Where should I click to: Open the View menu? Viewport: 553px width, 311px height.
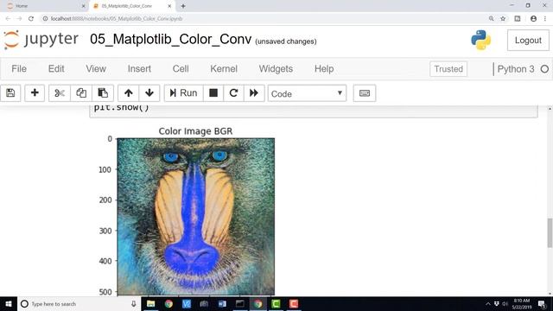(96, 69)
